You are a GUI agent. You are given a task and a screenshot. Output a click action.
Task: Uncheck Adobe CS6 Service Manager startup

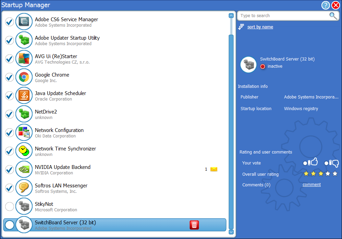(10, 22)
